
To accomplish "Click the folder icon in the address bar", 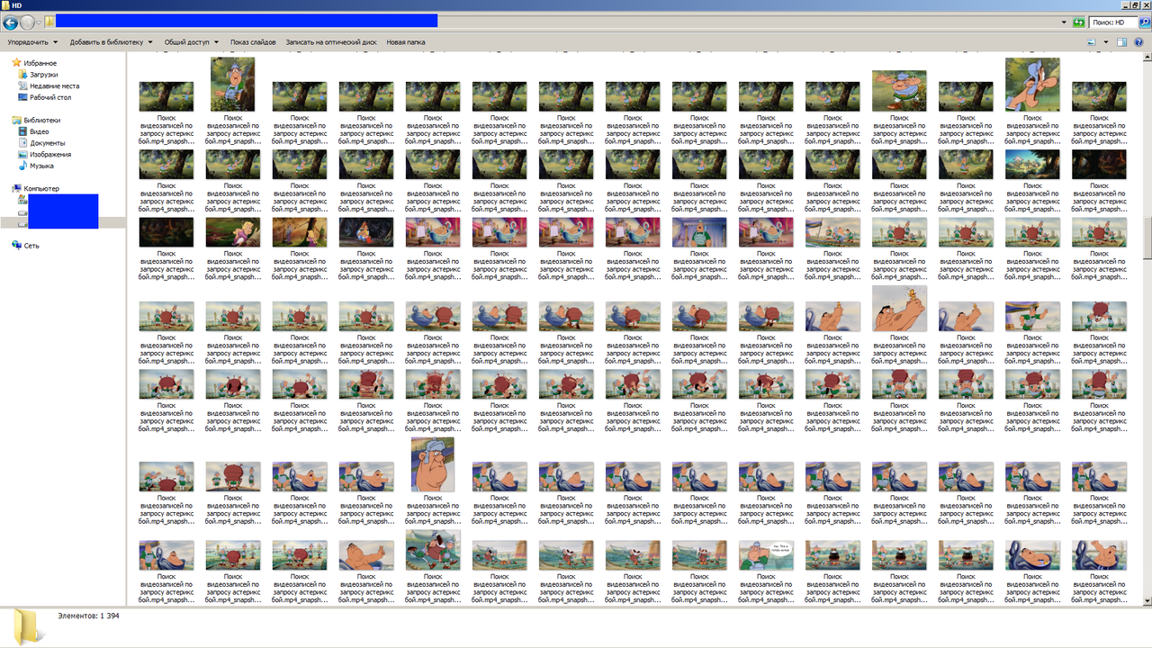I will [49, 22].
